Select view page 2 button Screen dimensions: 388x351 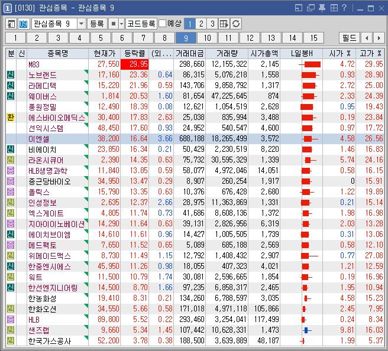coord(201,24)
